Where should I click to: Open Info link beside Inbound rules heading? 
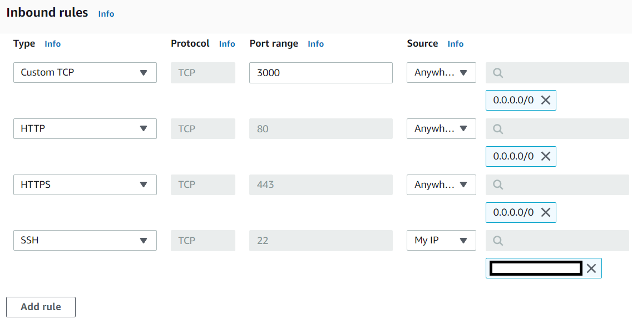pyautogui.click(x=106, y=14)
